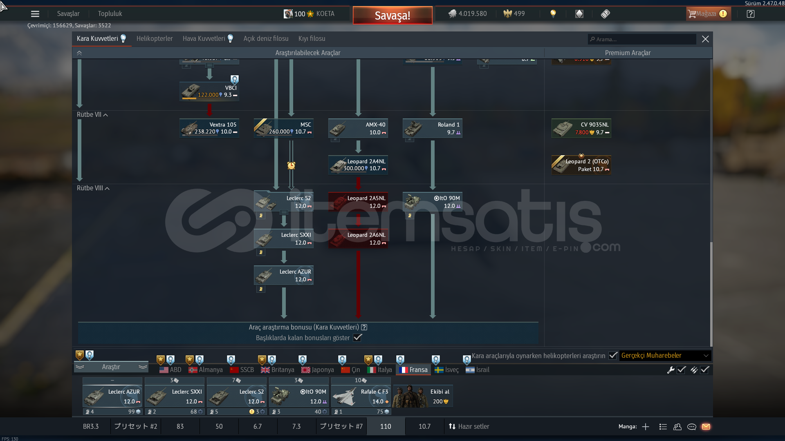The image size is (785, 441).
Task: Select the premium CV 9035NL vehicle
Action: point(581,128)
